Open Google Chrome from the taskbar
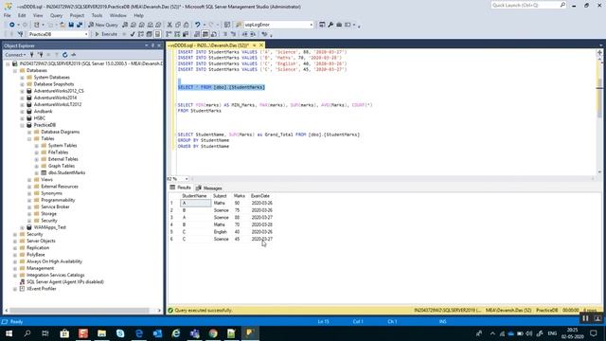The height and width of the screenshot is (341, 606). 213,333
